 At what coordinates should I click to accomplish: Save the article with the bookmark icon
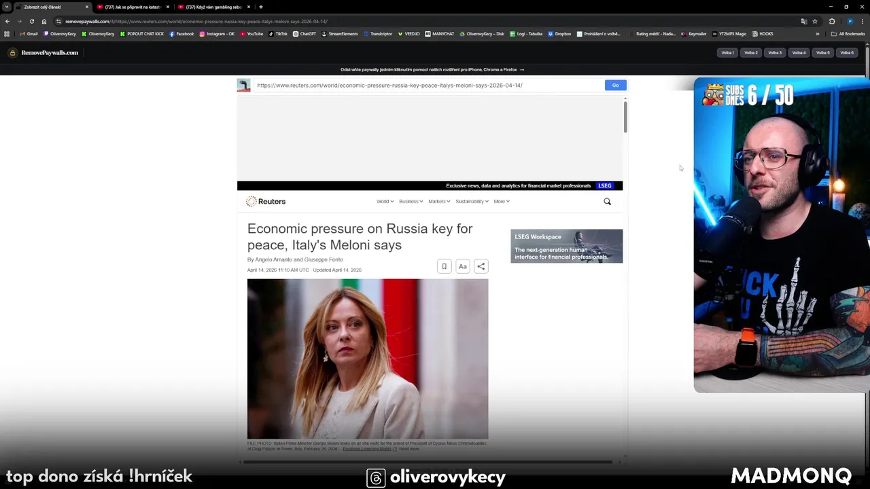444,266
